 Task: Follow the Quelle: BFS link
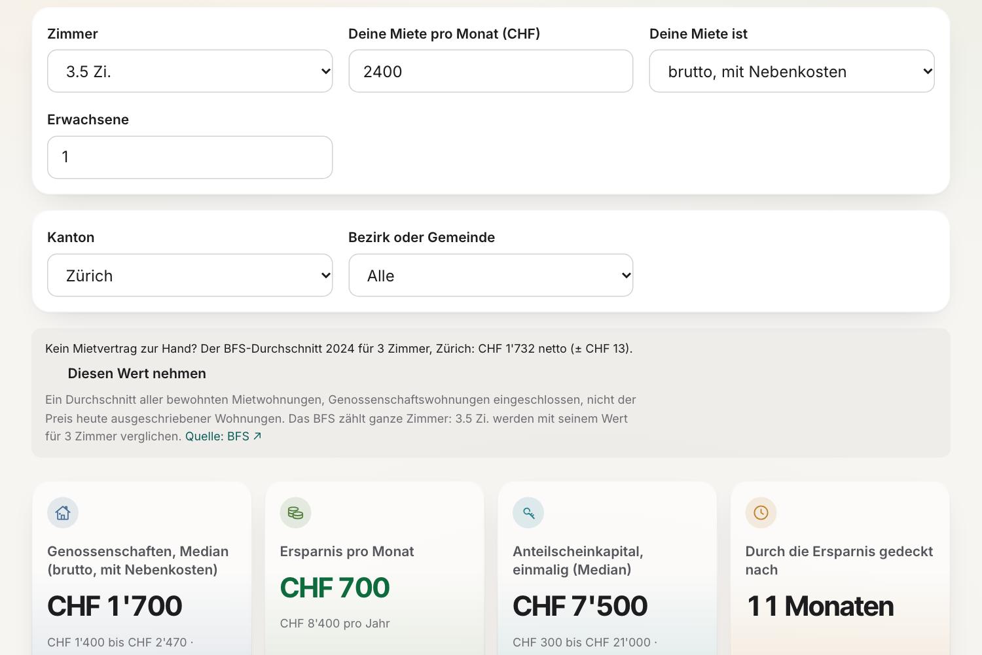[223, 436]
